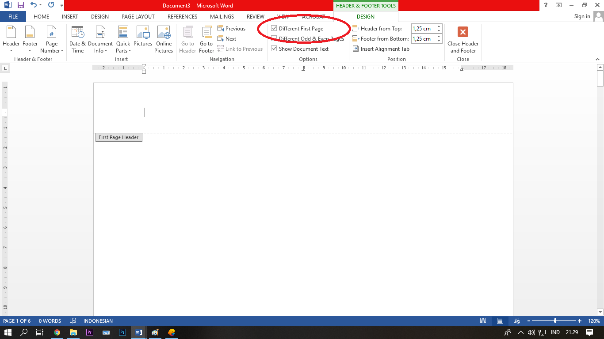
Task: Jump to the Next header section
Action: pyautogui.click(x=227, y=39)
